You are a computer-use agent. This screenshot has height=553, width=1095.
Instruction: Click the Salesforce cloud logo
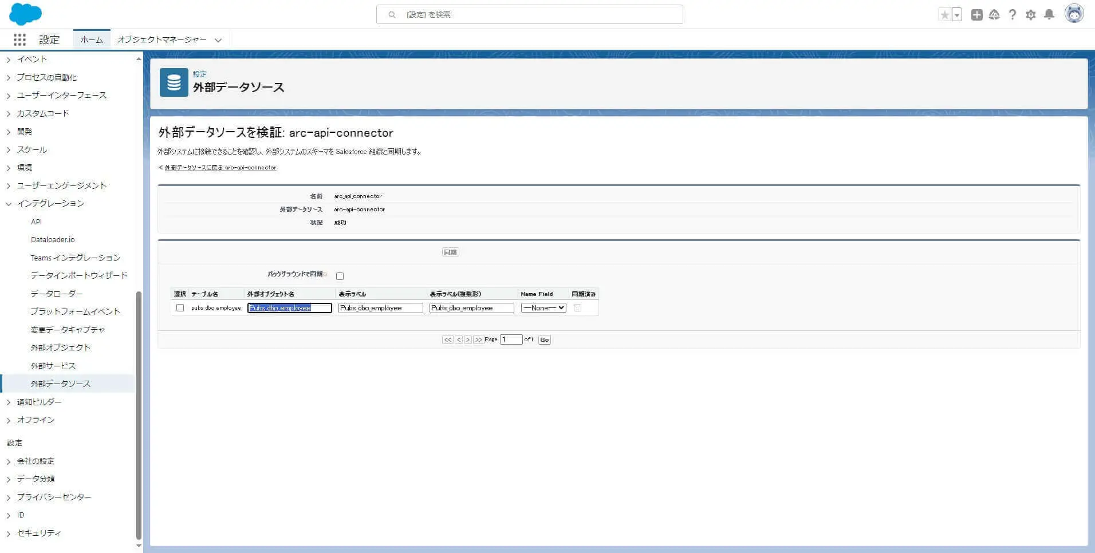26,14
